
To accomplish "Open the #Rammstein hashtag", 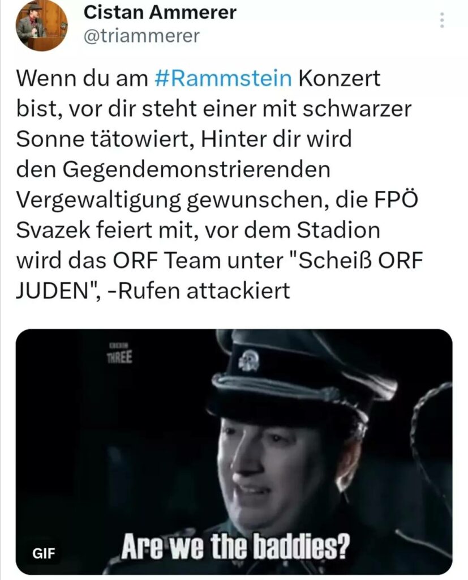I will [222, 78].
